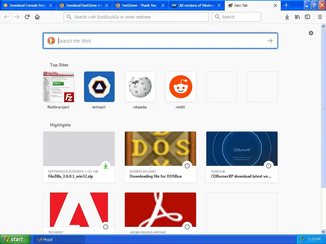Viewport: 326px width, 244px height.
Task: Open ADOBE-READER.APPONIC highlight card
Action: (x=160, y=213)
